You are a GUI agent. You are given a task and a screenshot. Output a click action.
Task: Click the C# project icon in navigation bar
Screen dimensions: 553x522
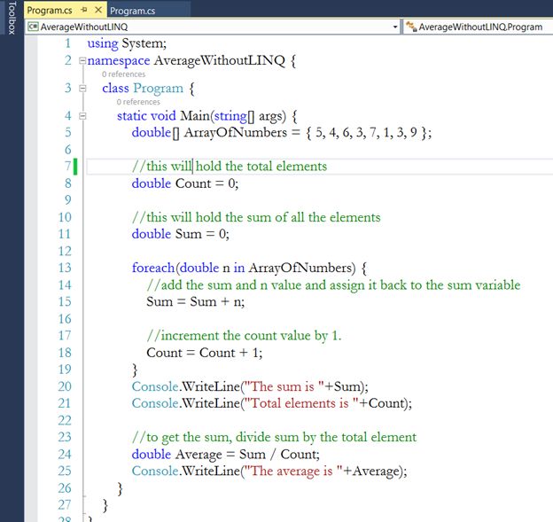pyautogui.click(x=33, y=27)
